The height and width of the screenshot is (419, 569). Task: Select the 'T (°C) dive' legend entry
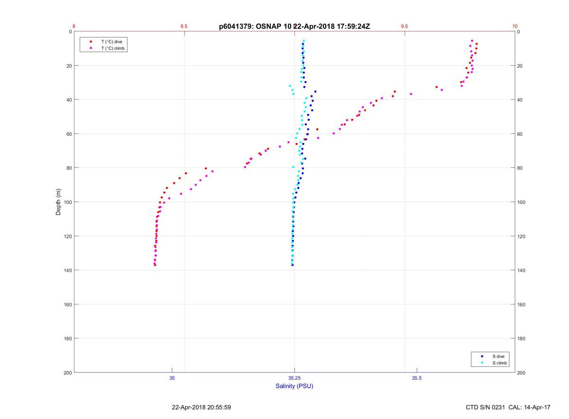point(111,42)
